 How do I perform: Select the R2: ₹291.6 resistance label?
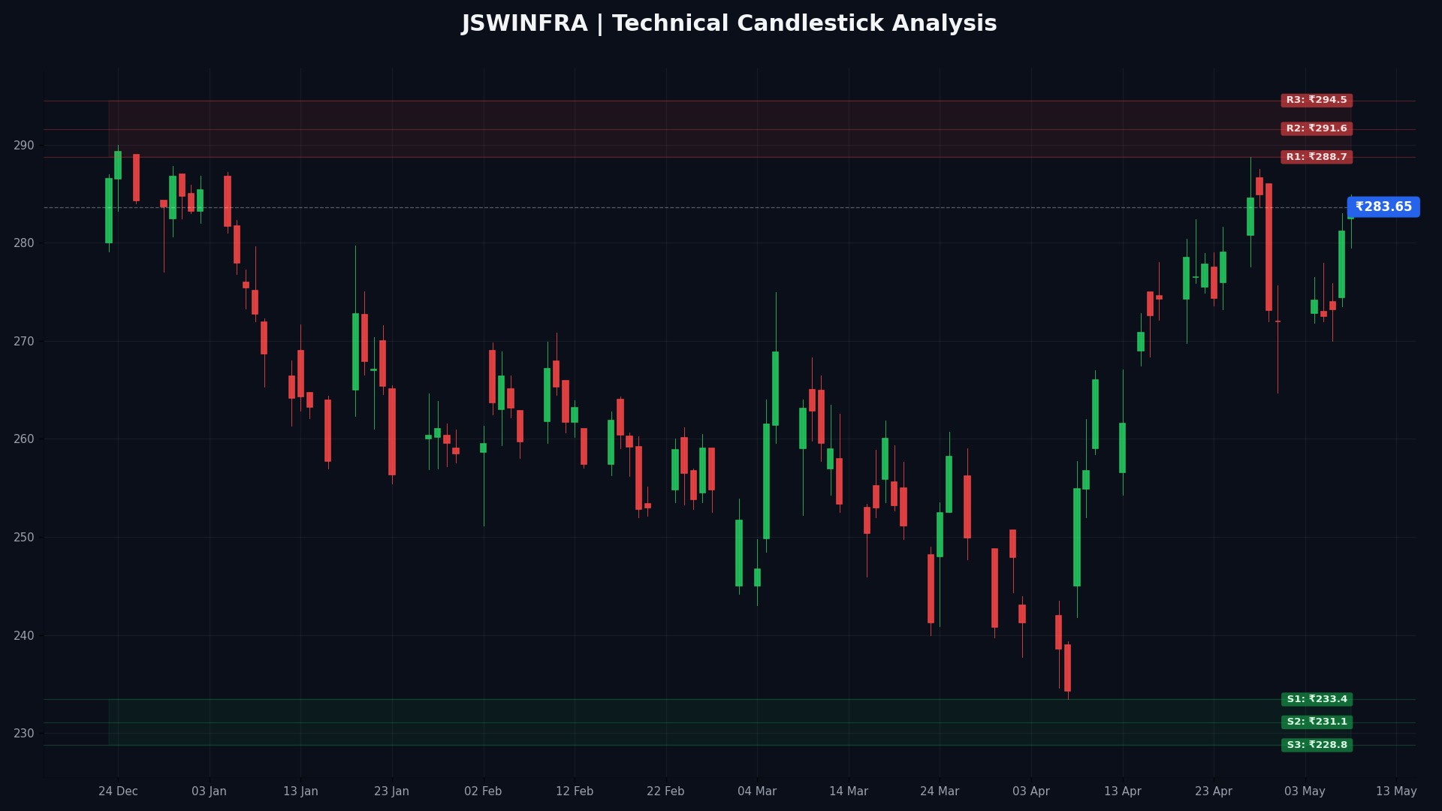pos(1317,129)
